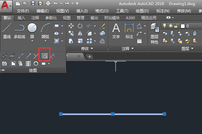Open the Arc (圆弧) options dropdown arrow
Viewport: 202px width, 134px height.
[x=45, y=41]
